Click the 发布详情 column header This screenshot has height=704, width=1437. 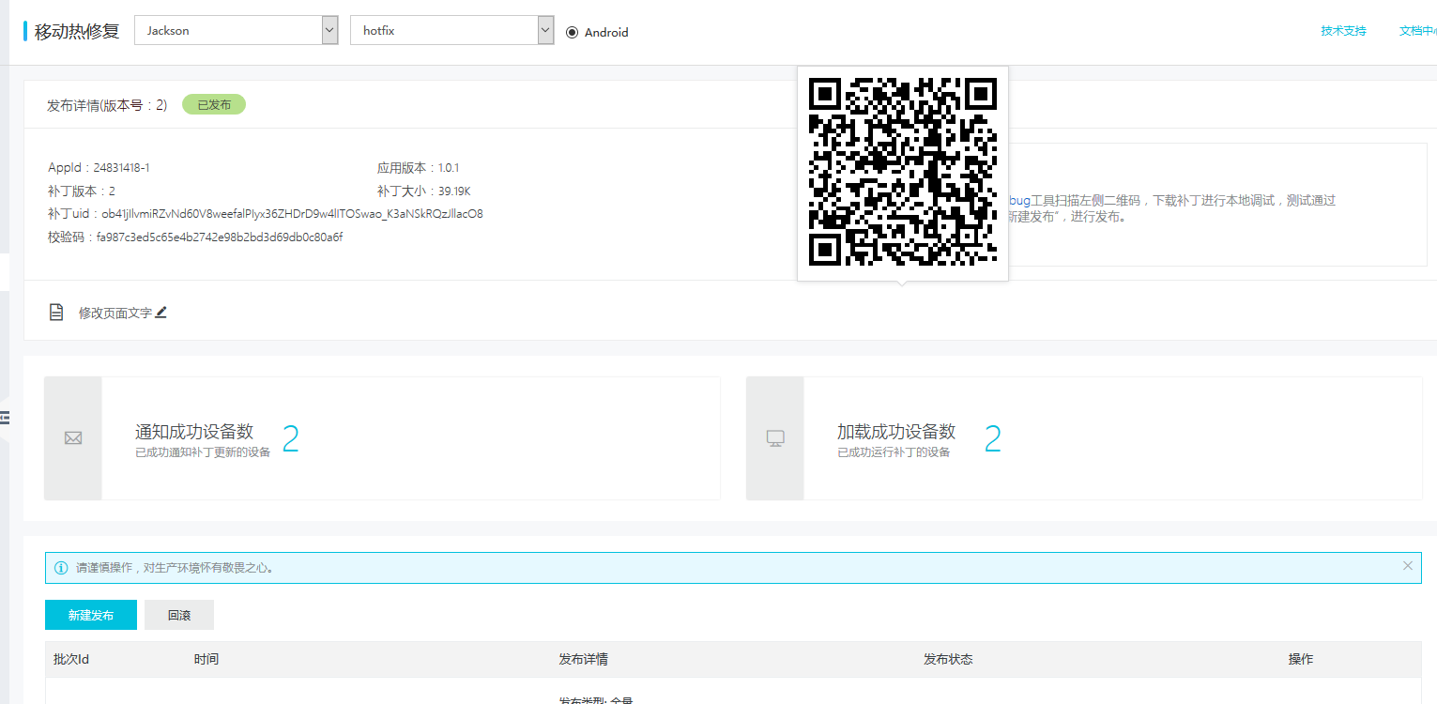(x=583, y=659)
